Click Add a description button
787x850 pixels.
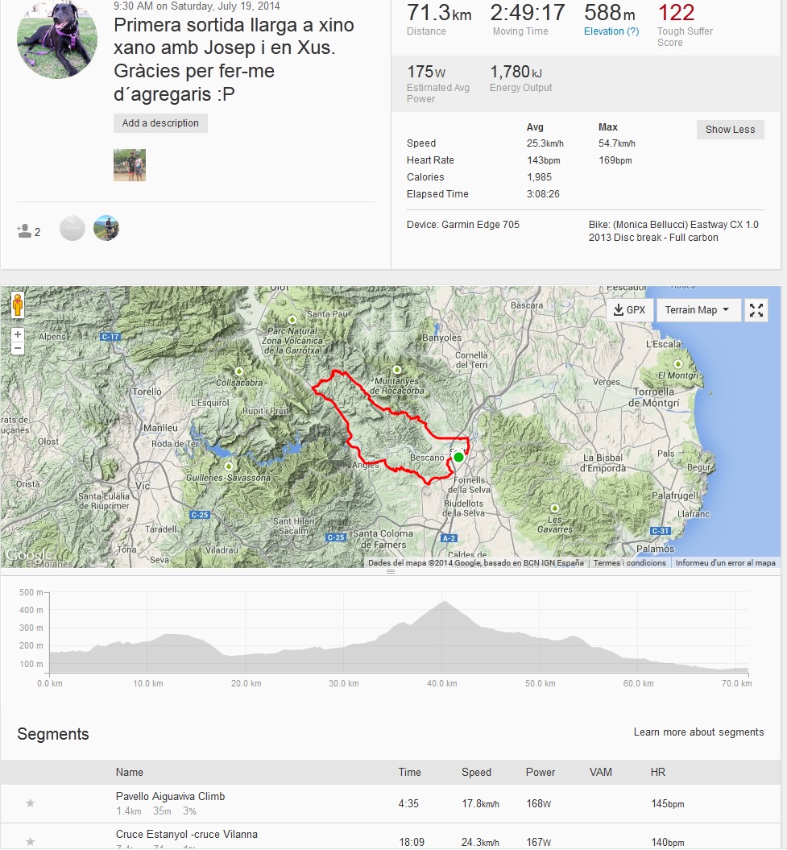point(160,123)
